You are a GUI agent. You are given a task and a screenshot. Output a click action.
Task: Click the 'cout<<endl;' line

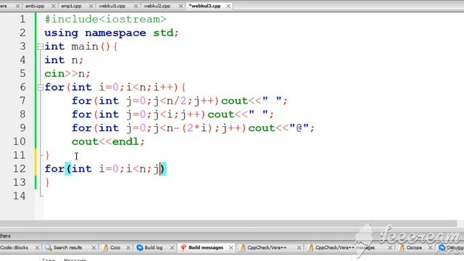click(108, 142)
